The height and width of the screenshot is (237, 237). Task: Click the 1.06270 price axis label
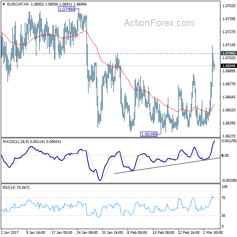tap(229, 136)
